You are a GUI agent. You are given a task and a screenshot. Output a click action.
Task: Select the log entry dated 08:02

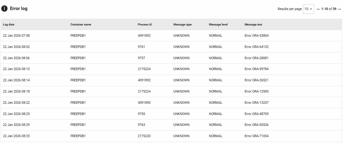click(16, 47)
